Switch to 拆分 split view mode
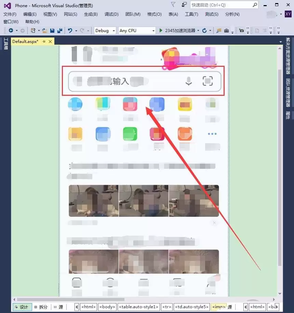This screenshot has width=294, height=313. coord(42,307)
